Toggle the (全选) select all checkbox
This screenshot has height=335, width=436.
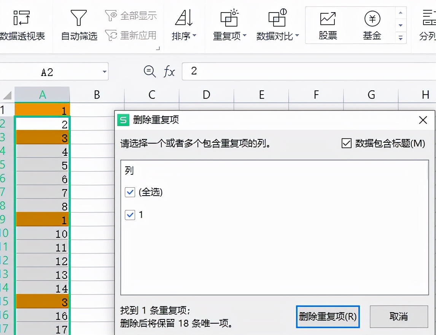pyautogui.click(x=130, y=192)
